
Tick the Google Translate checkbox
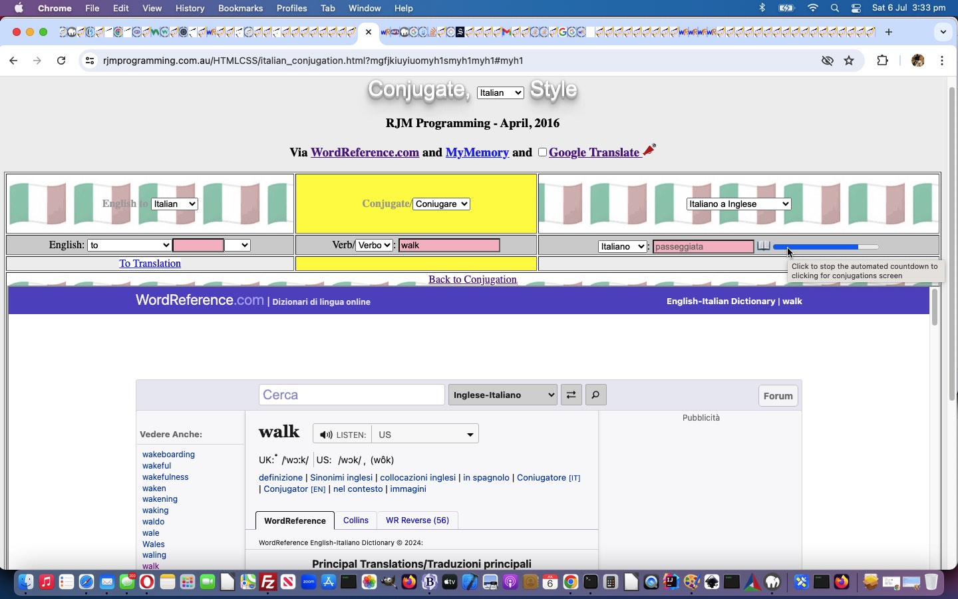click(542, 152)
